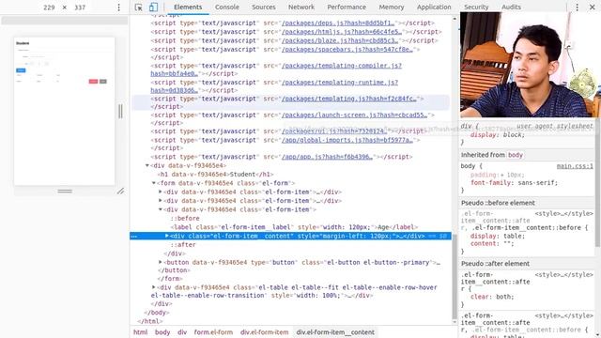Open the app.js script link

(x=327, y=157)
